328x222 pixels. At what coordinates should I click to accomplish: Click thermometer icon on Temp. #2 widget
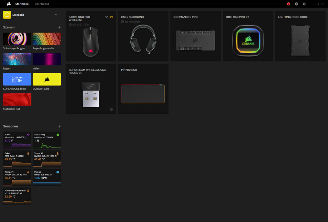[58, 153]
